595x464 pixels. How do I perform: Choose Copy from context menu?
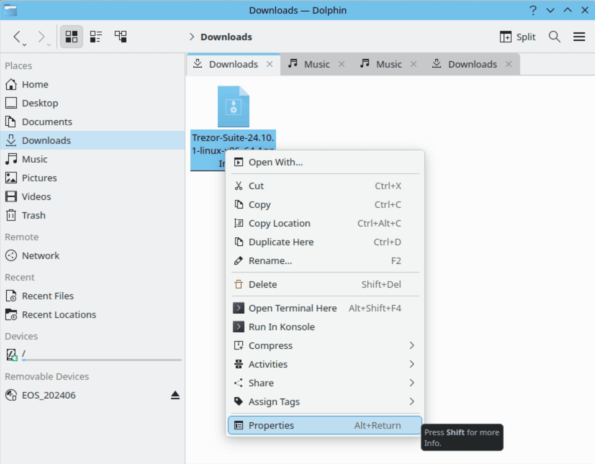pos(325,205)
